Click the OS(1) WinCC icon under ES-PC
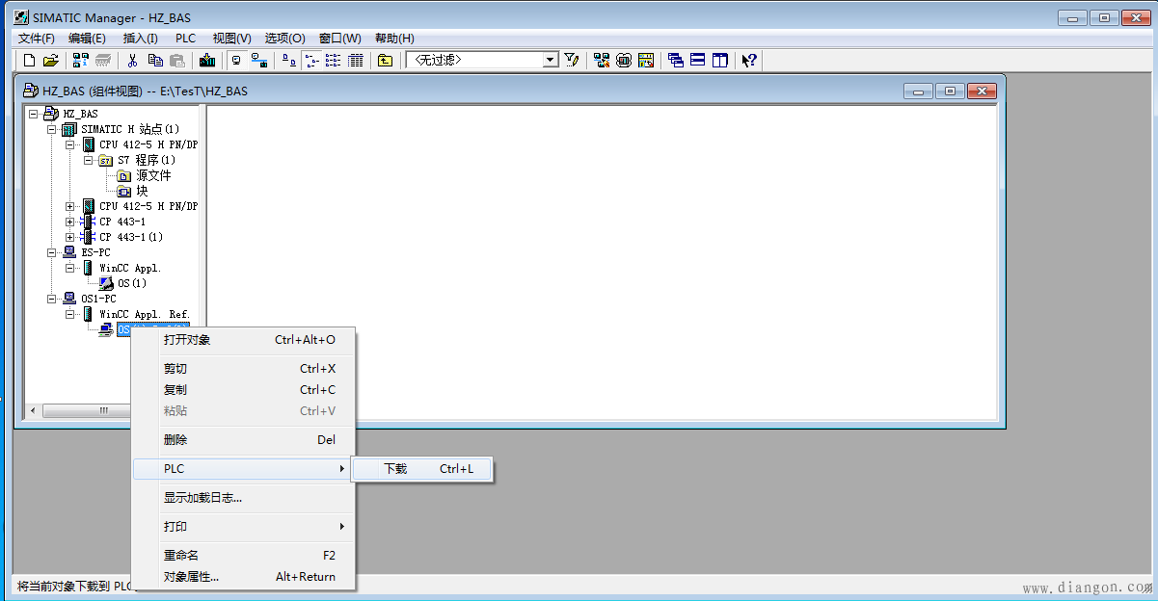Image resolution: width=1158 pixels, height=601 pixels. point(107,283)
